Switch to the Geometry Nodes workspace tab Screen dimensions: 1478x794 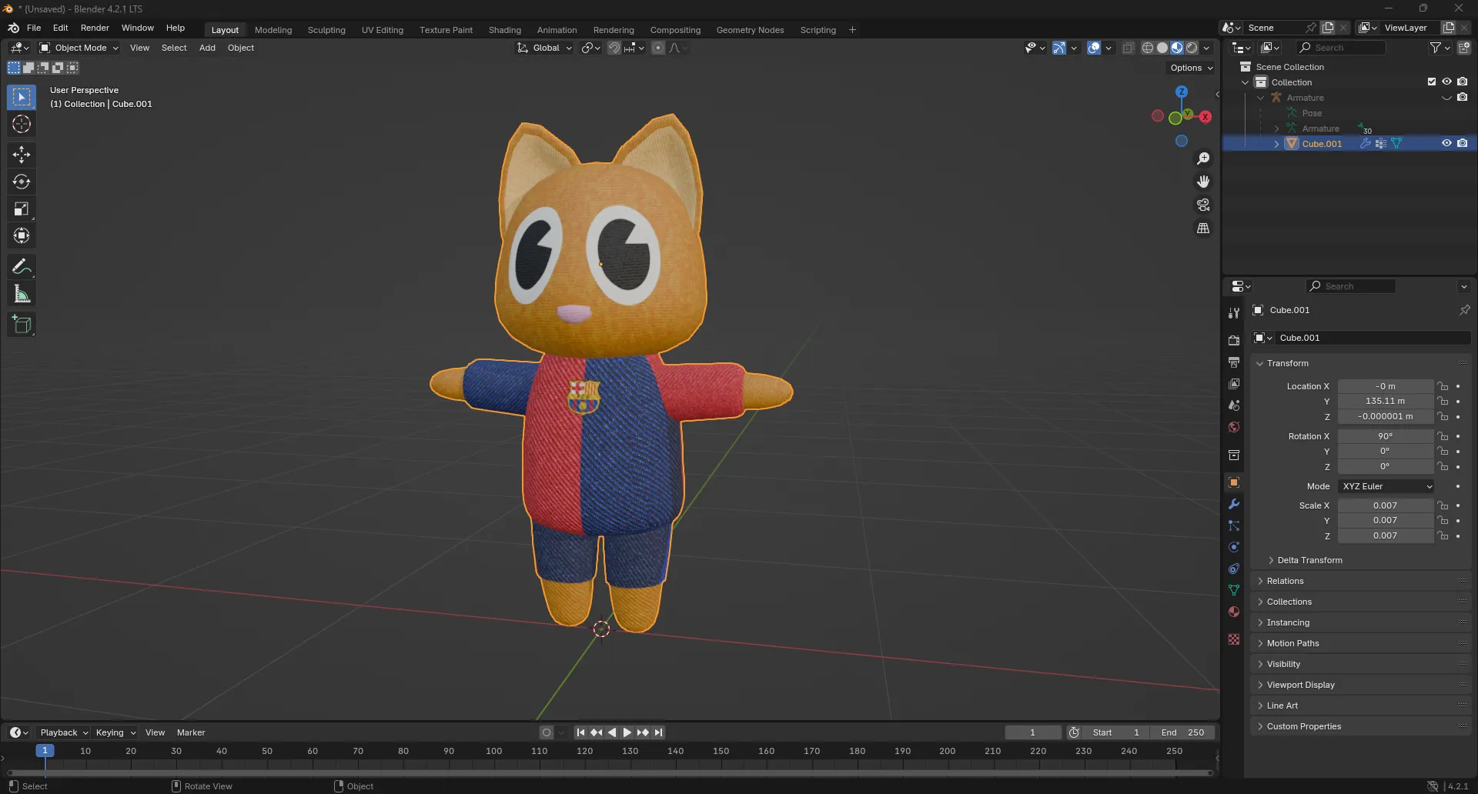point(750,30)
